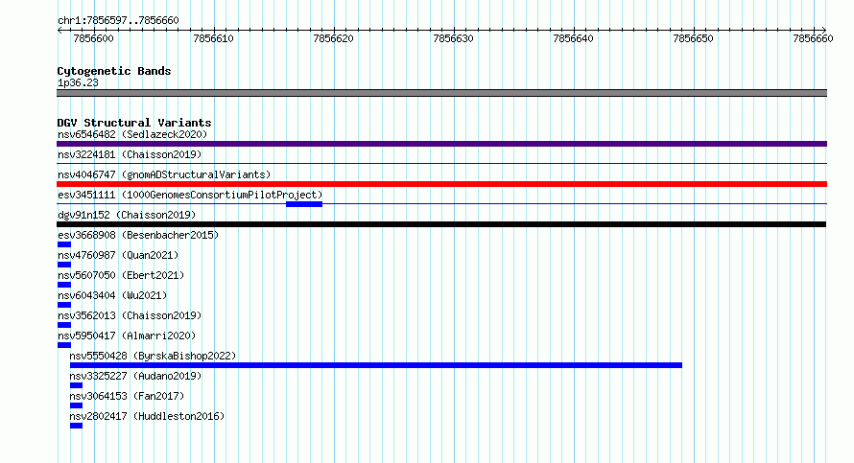Click ruler position 7856640
The height and width of the screenshot is (463, 854).
coord(573,38)
